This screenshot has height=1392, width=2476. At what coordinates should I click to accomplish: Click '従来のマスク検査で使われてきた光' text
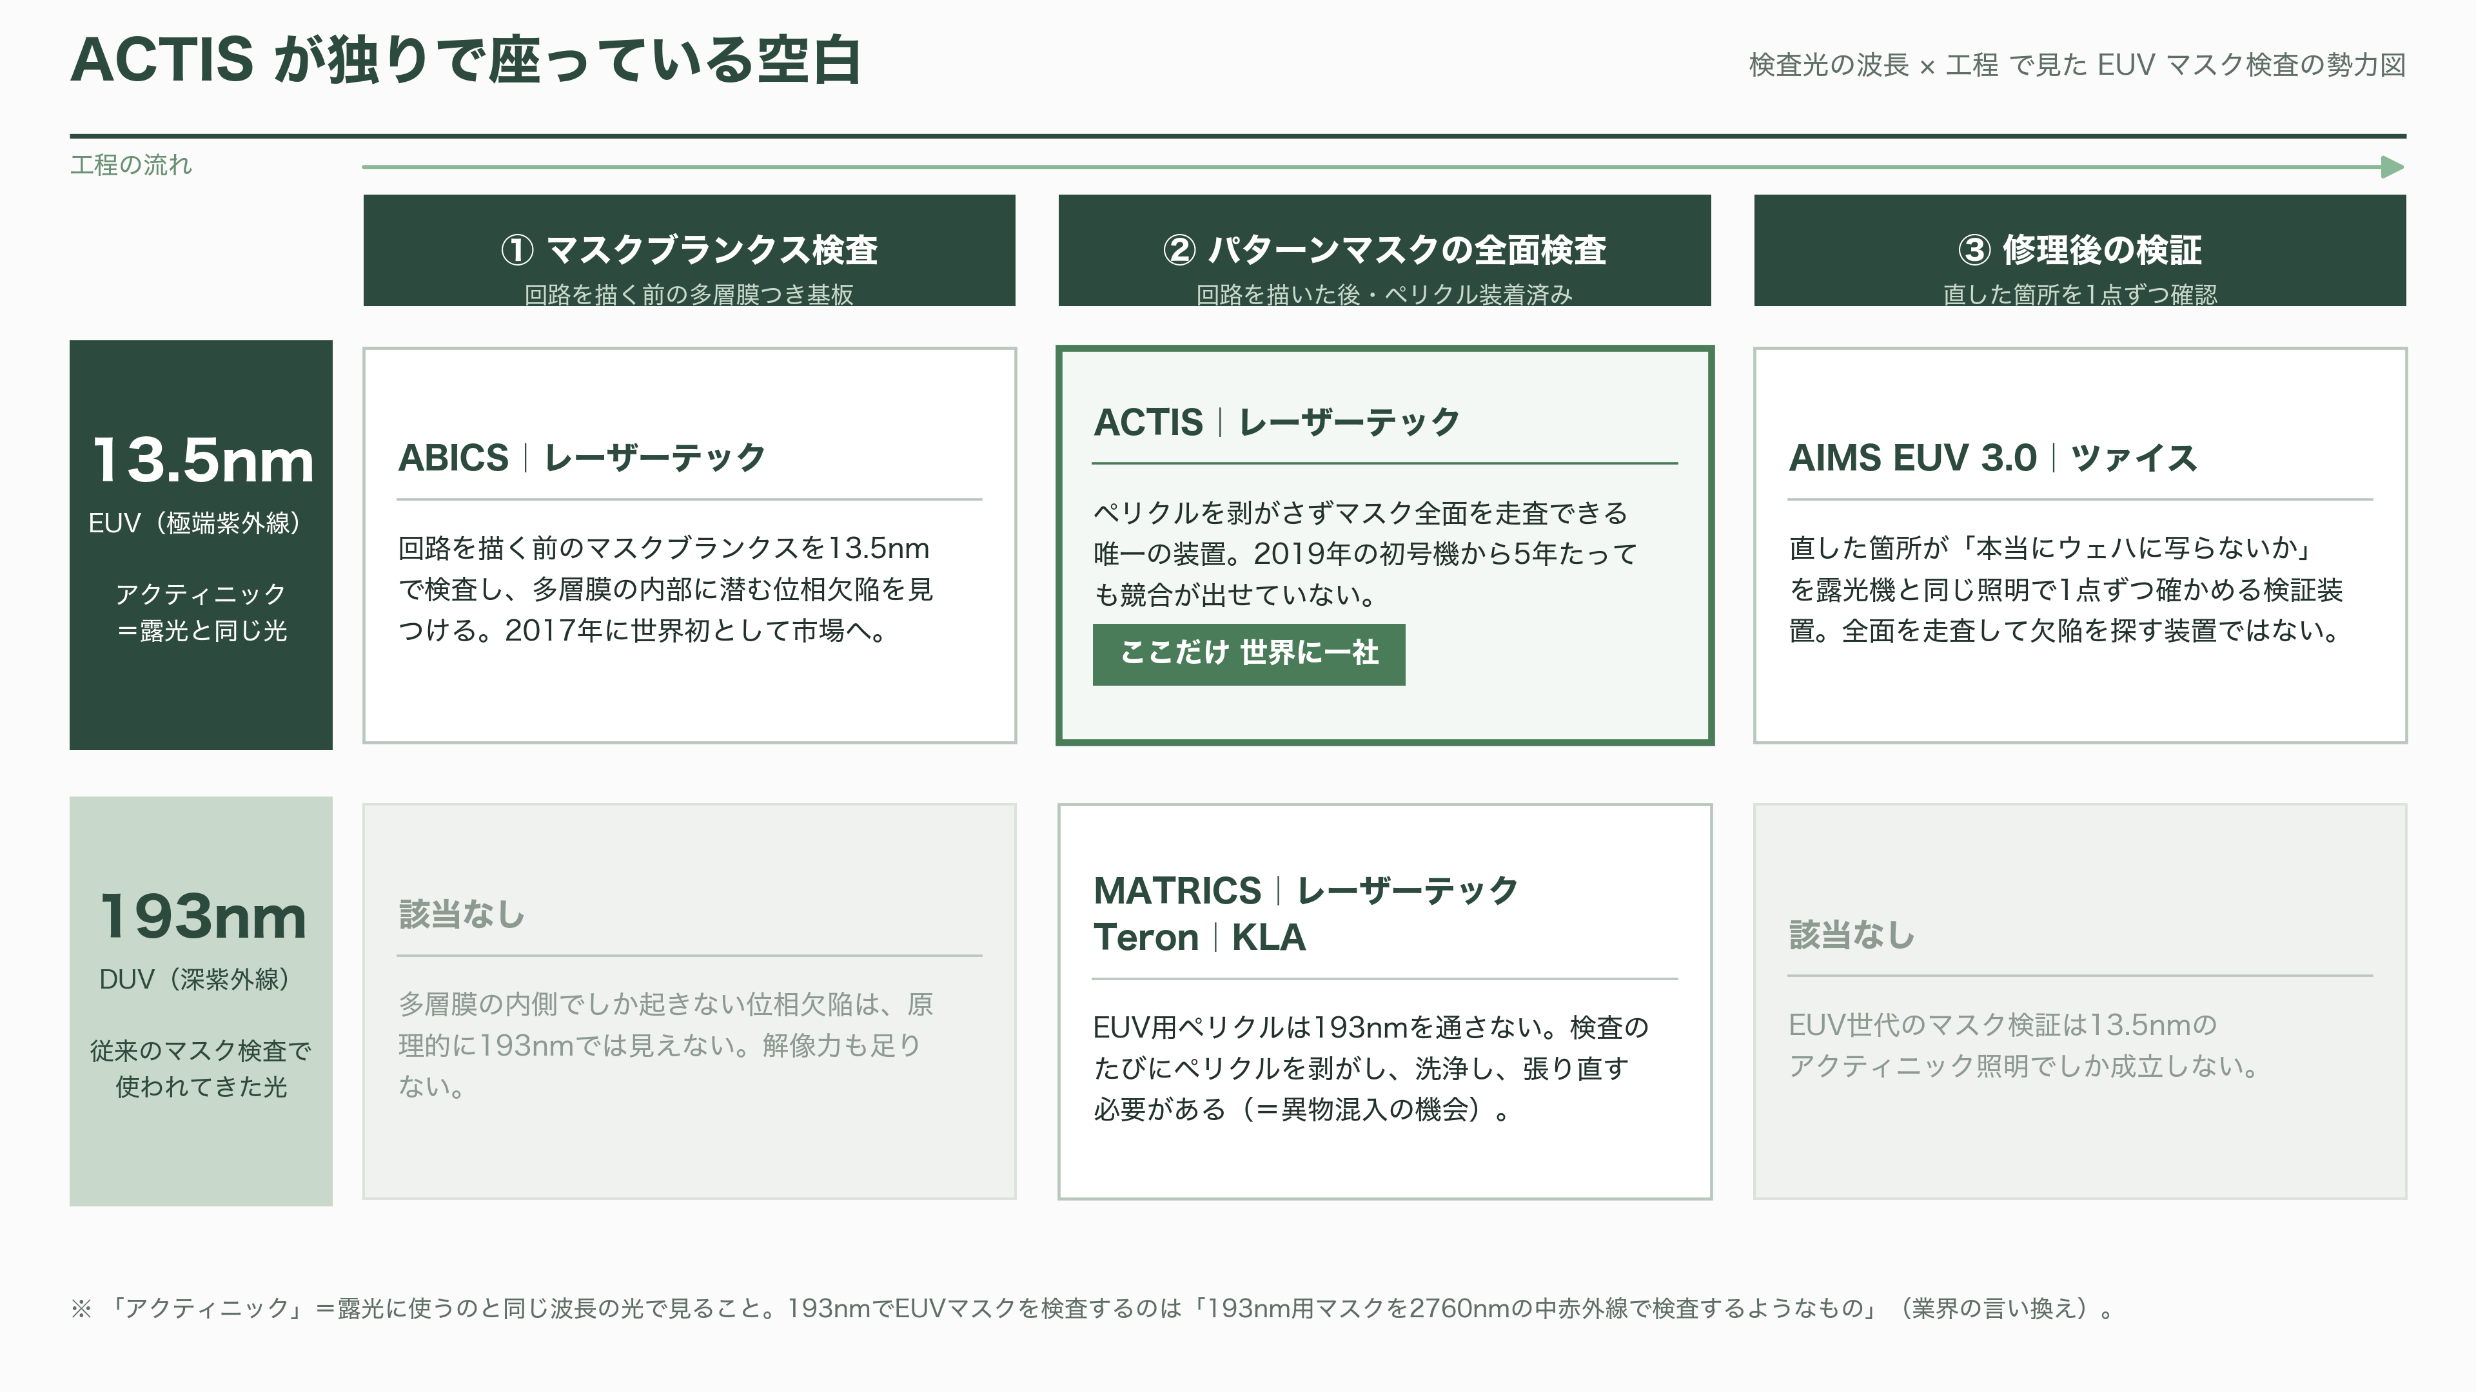[x=201, y=1068]
